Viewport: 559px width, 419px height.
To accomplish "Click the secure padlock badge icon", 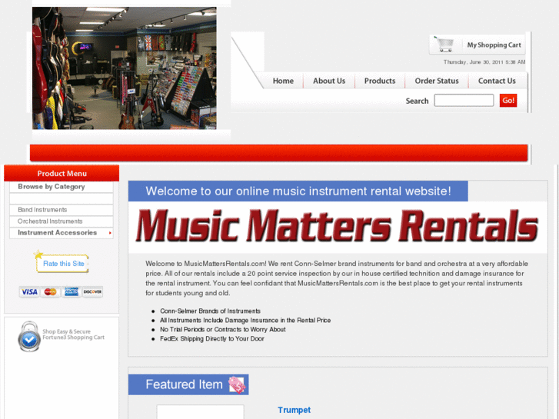I will point(29,336).
